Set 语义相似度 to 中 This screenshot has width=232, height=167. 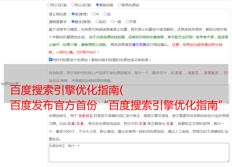pos(94,14)
